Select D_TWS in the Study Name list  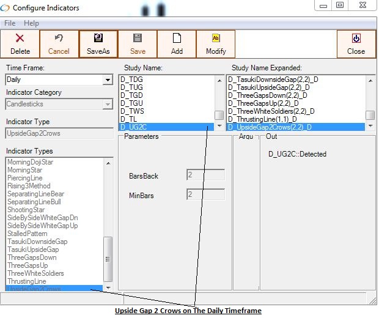pos(133,111)
